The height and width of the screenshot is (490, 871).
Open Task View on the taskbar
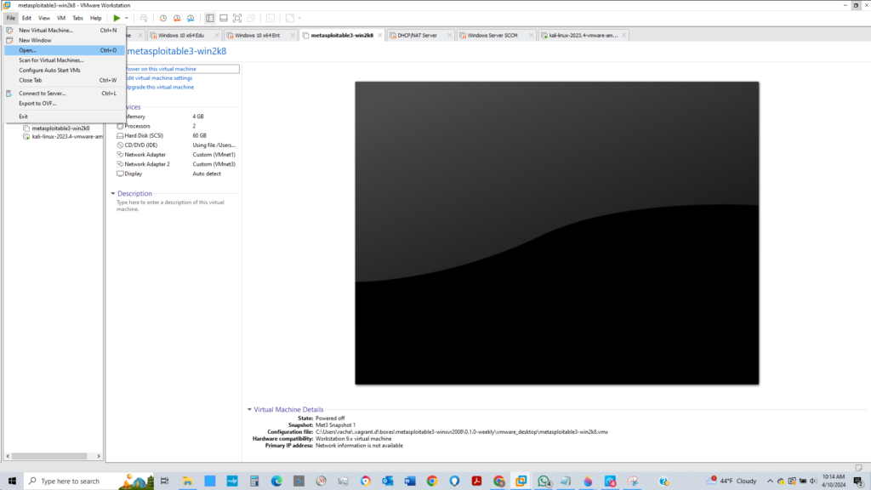tap(164, 481)
